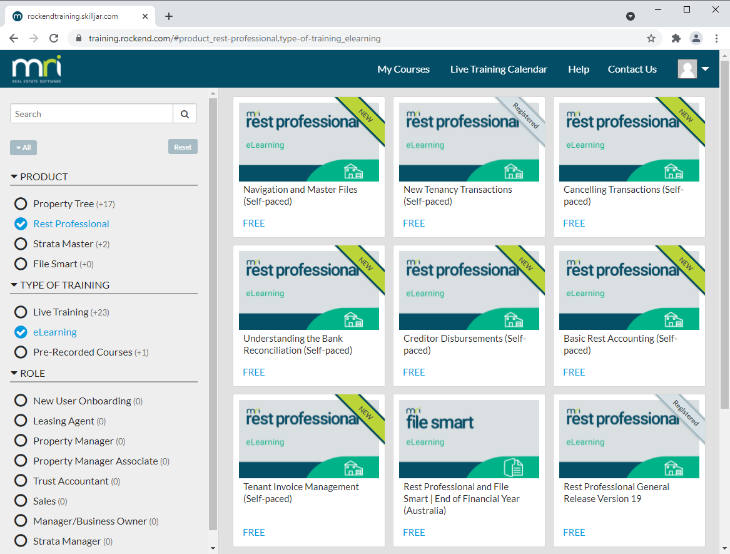Select the Property Manager role filter
The height and width of the screenshot is (554, 730).
(21, 440)
